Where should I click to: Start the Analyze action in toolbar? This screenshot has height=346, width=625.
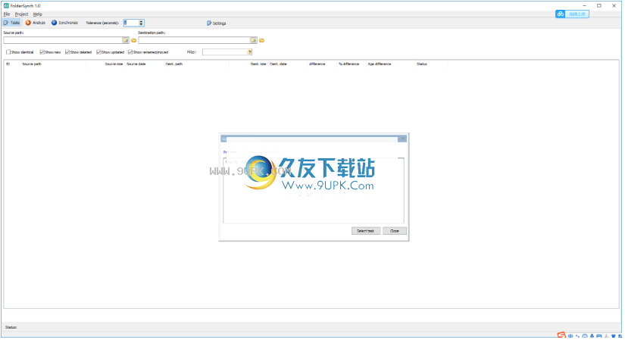pyautogui.click(x=36, y=23)
